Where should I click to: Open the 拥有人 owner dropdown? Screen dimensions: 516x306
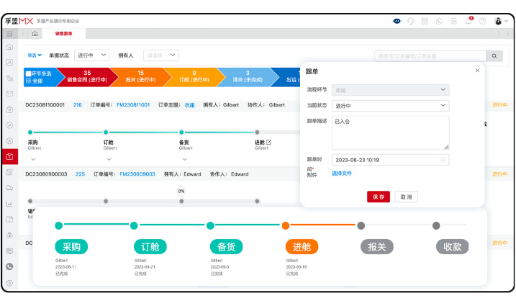[x=160, y=55]
